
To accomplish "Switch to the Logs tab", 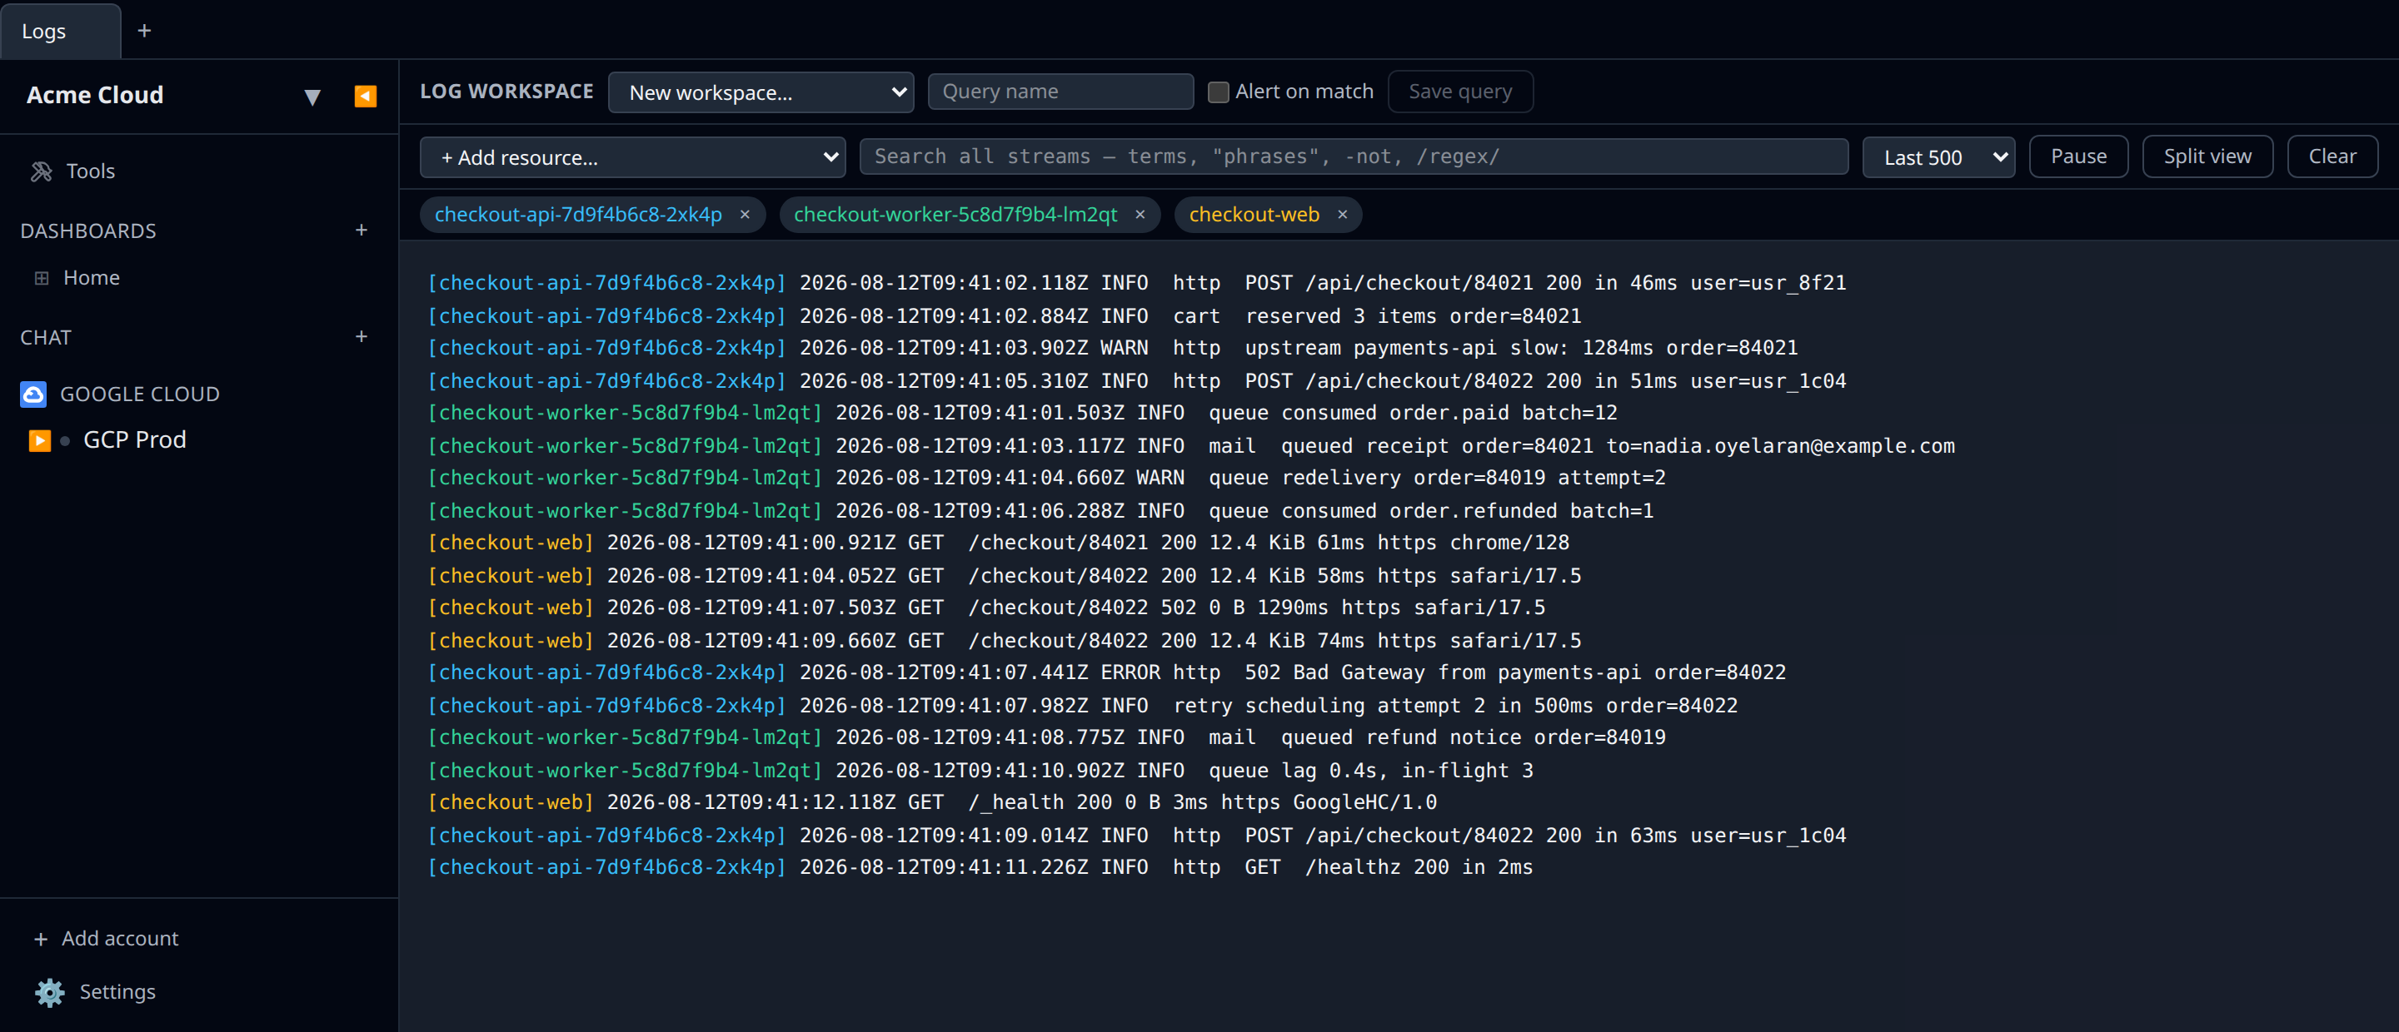I will (61, 31).
